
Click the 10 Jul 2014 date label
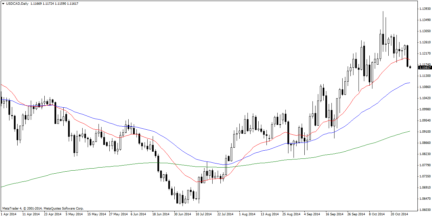coord(203,214)
